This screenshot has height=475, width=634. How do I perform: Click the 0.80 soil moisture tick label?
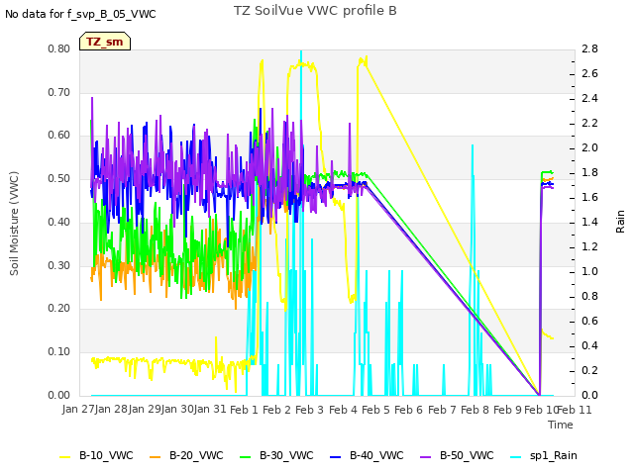point(59,48)
